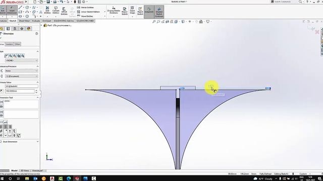Toggle Shaded Sketch Contours
Screen dimensions: 323x181
click(x=159, y=12)
